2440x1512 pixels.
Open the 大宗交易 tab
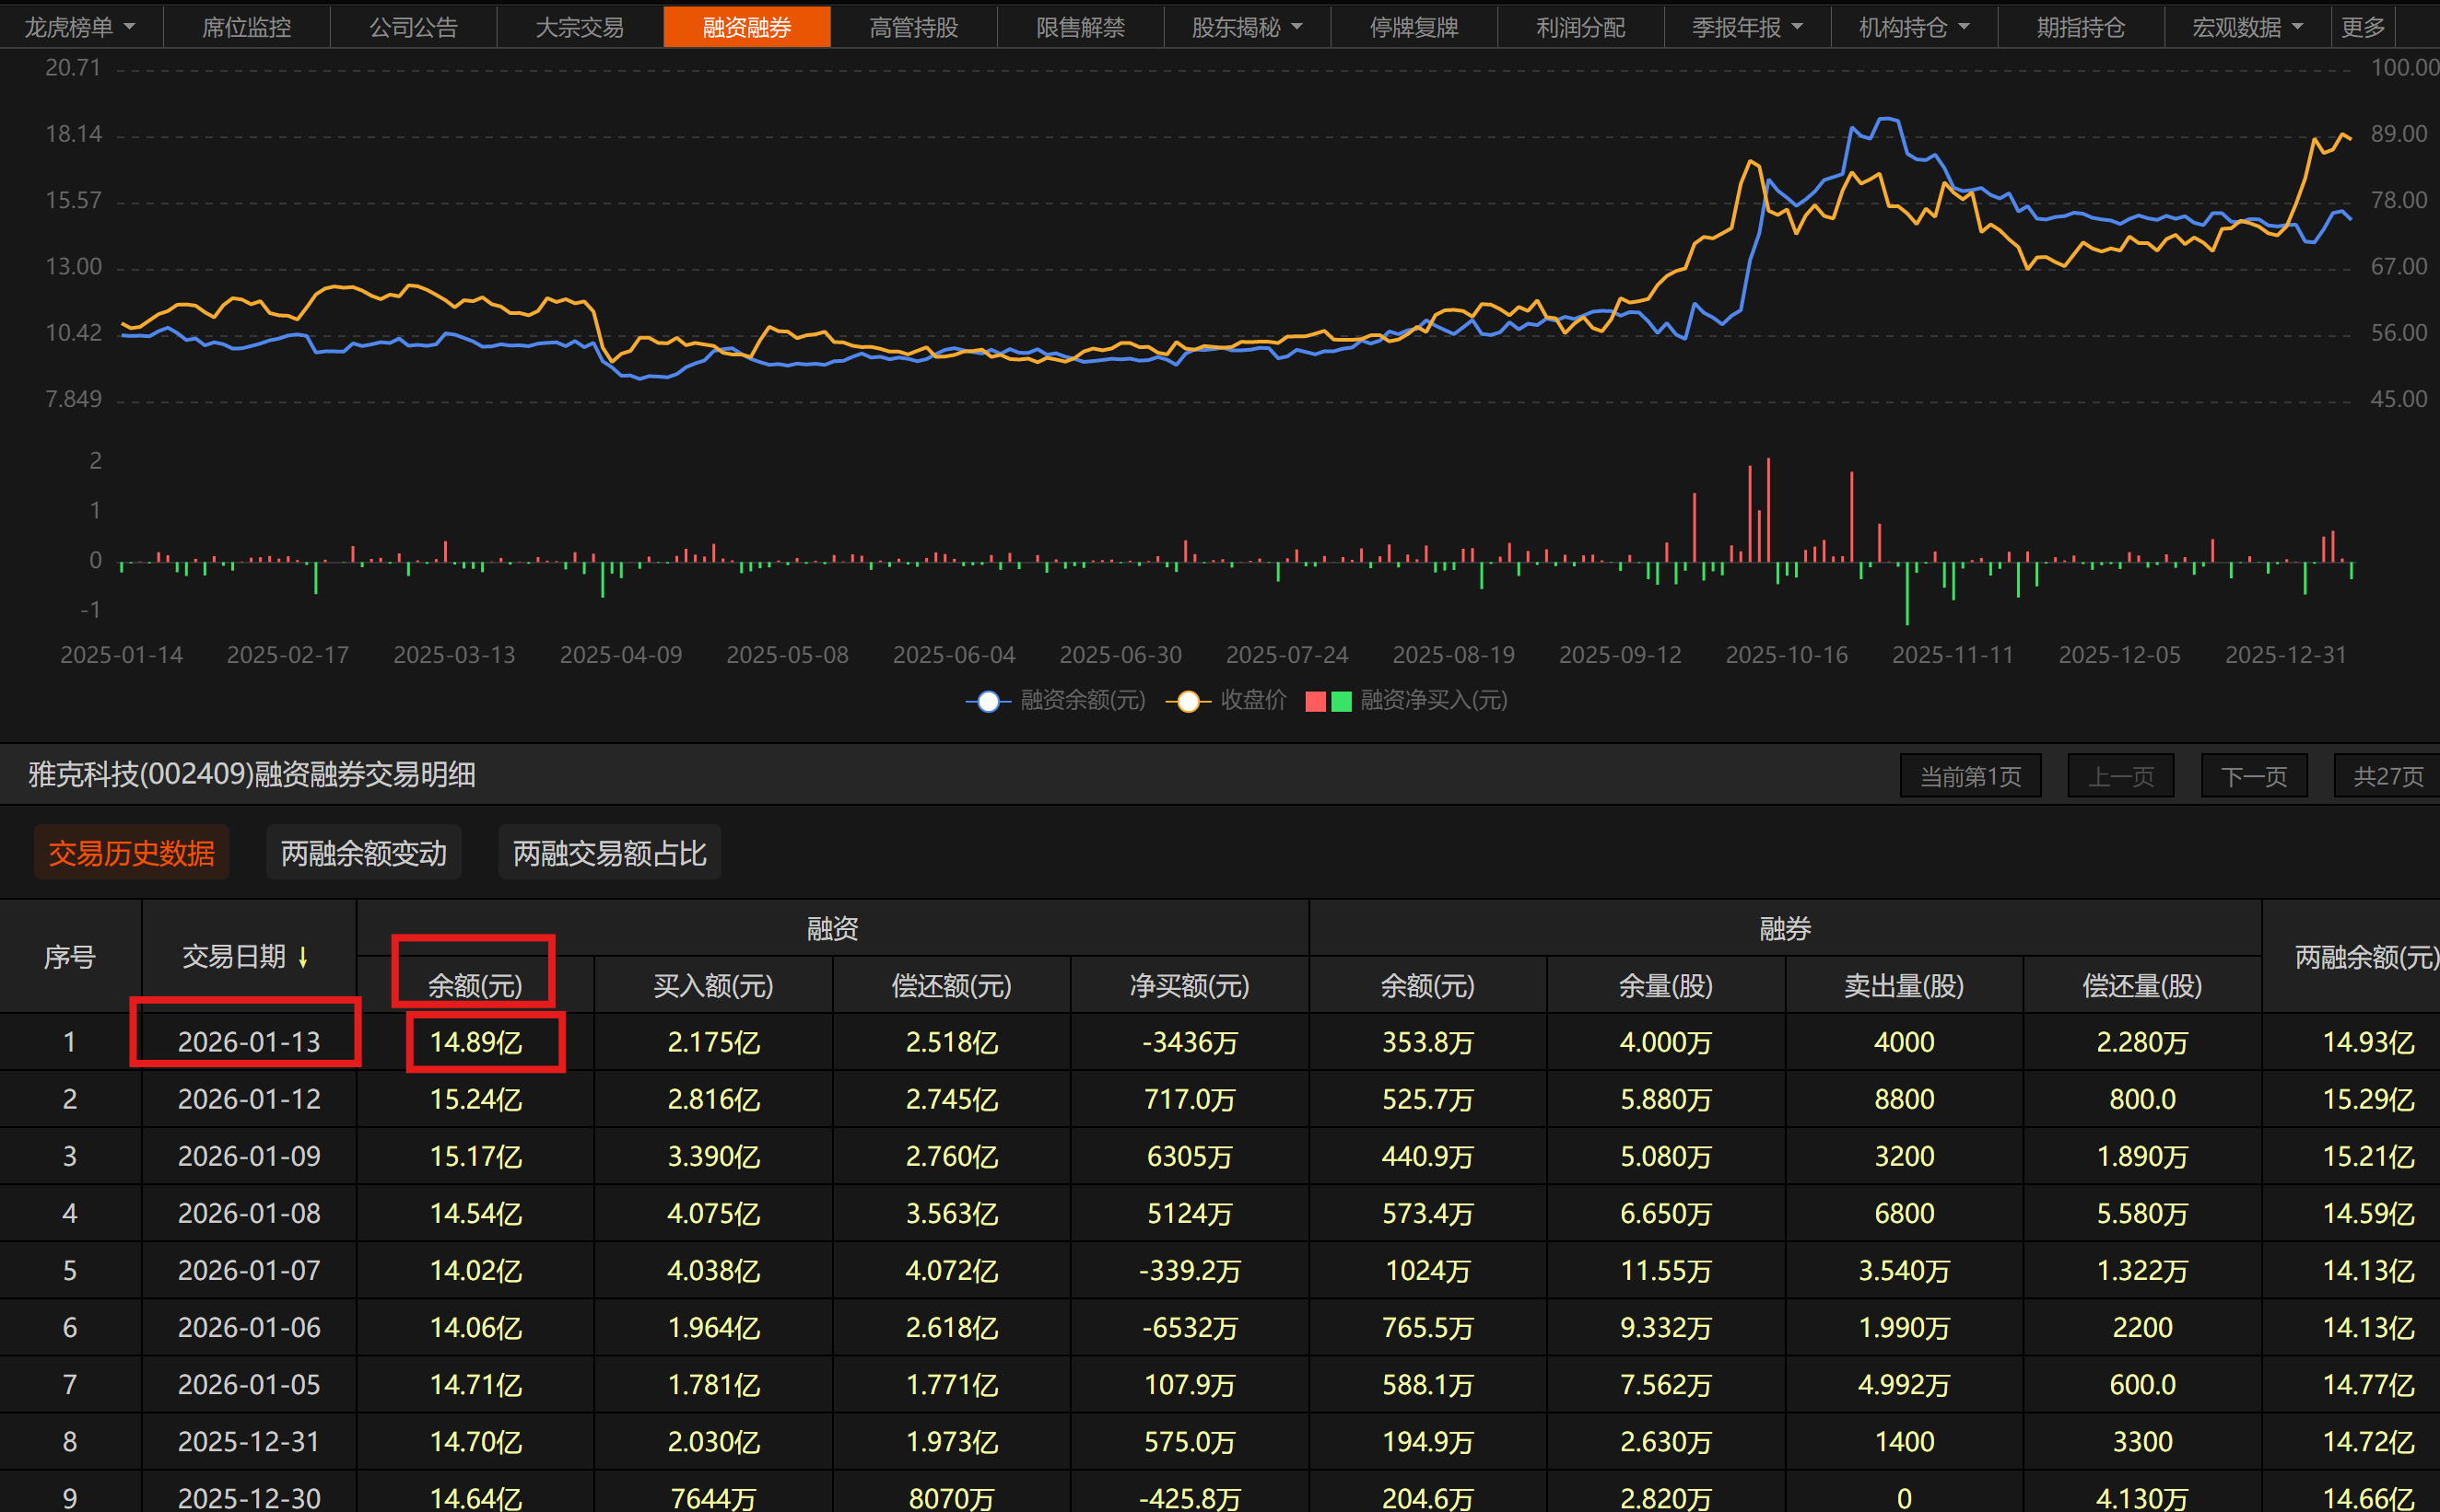580,27
